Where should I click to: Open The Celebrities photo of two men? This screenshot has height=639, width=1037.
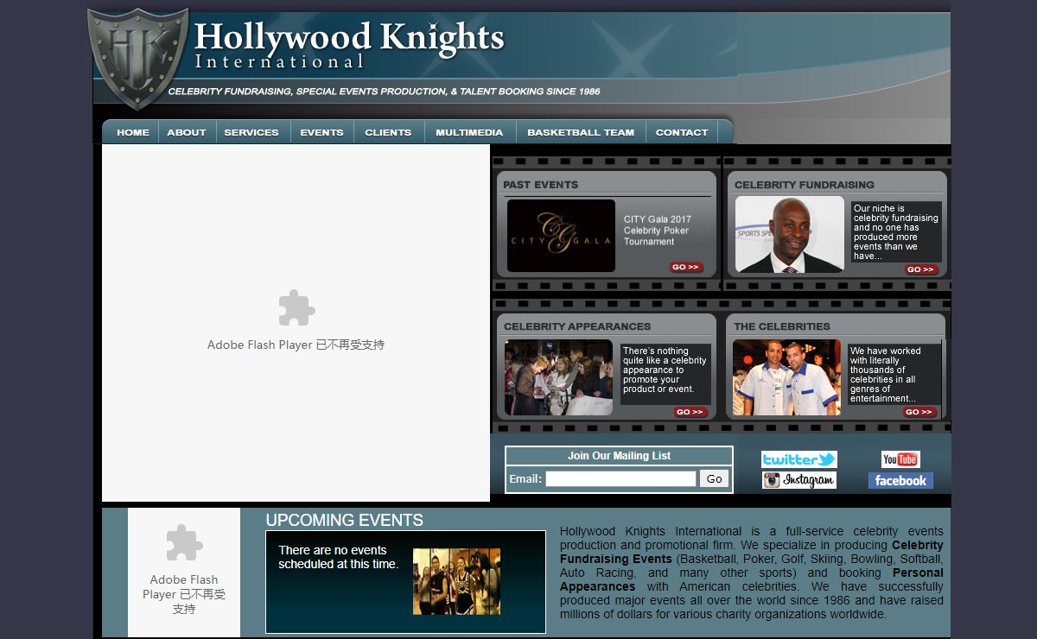[x=786, y=377]
